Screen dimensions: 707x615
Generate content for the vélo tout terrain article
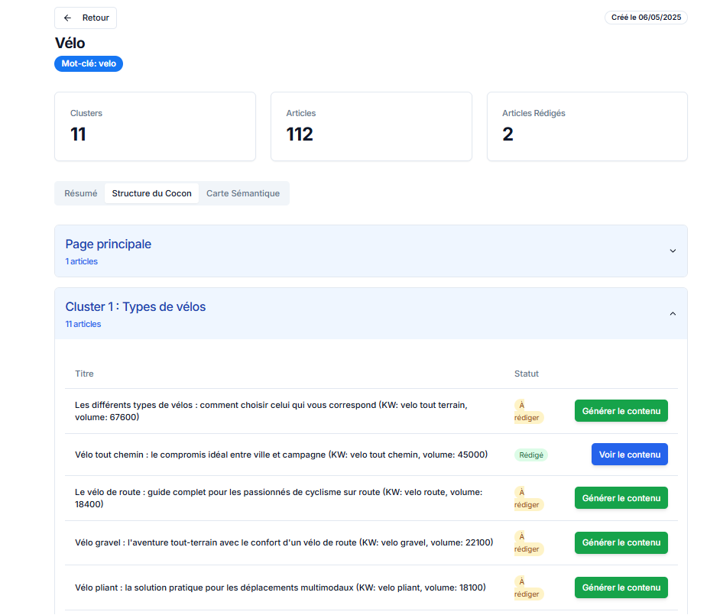coord(621,411)
